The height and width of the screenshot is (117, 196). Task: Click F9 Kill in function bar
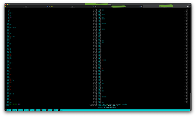(55, 110)
